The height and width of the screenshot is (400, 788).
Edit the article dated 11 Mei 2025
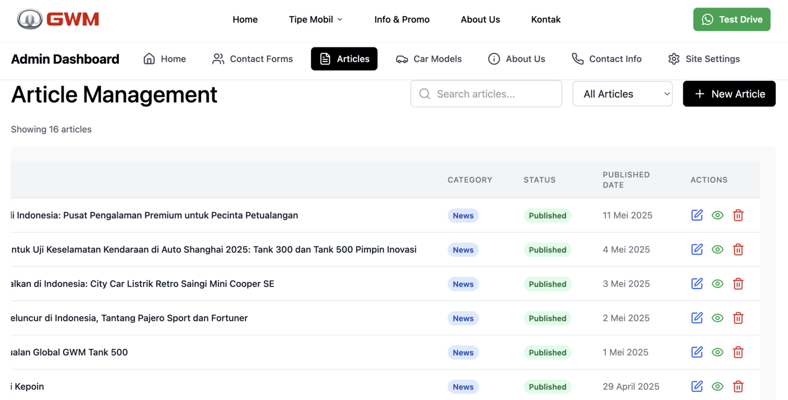point(696,215)
